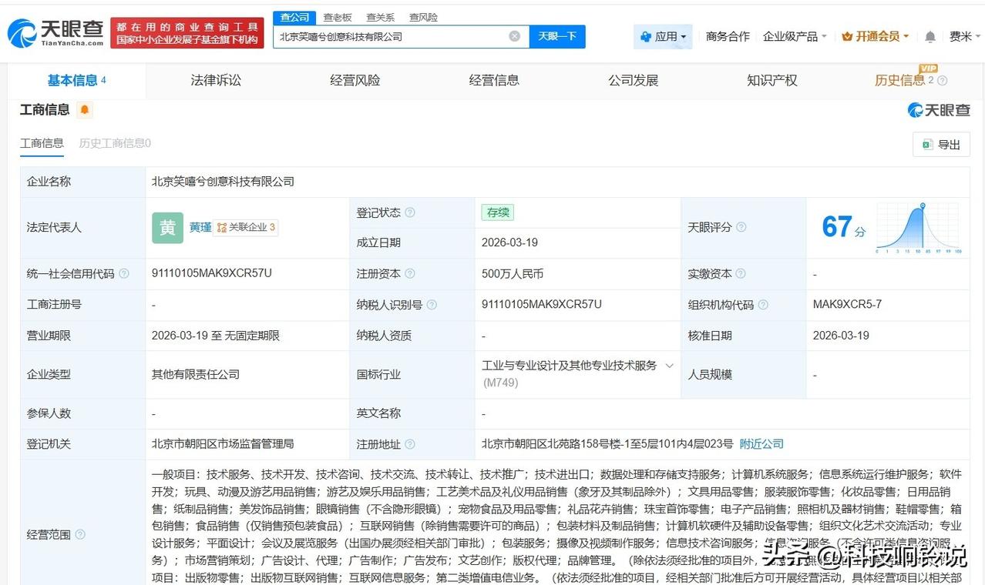Open the 应用 dropdown menu
Viewport: 985px width, 585px height.
(x=663, y=36)
